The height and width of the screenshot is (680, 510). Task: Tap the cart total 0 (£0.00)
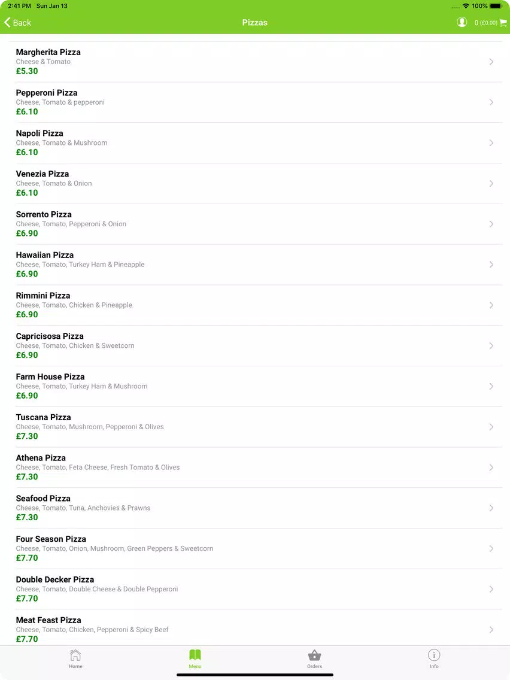pos(485,23)
